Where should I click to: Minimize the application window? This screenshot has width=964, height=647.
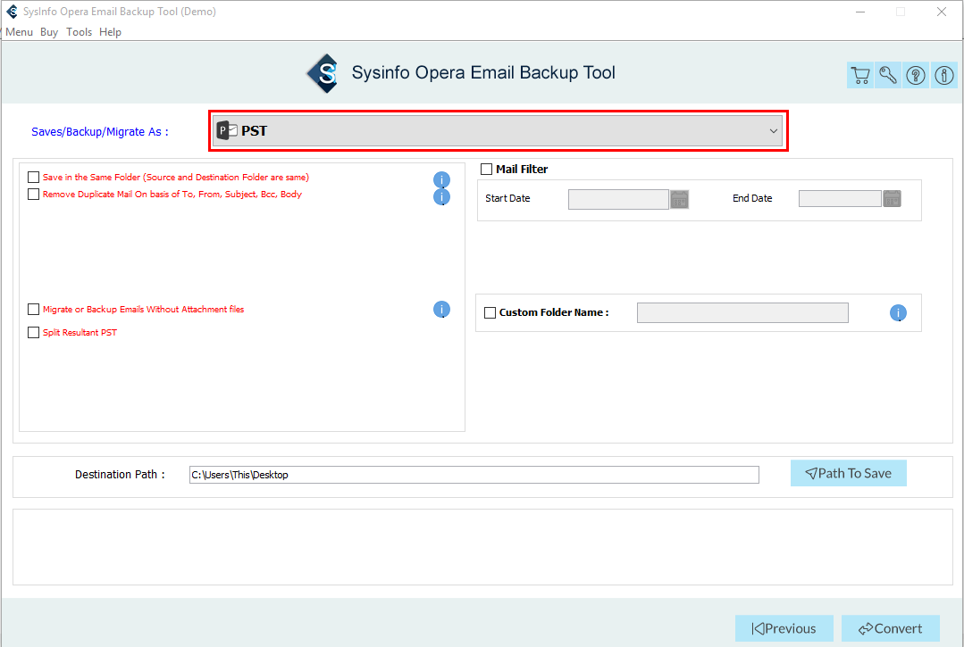(x=860, y=12)
